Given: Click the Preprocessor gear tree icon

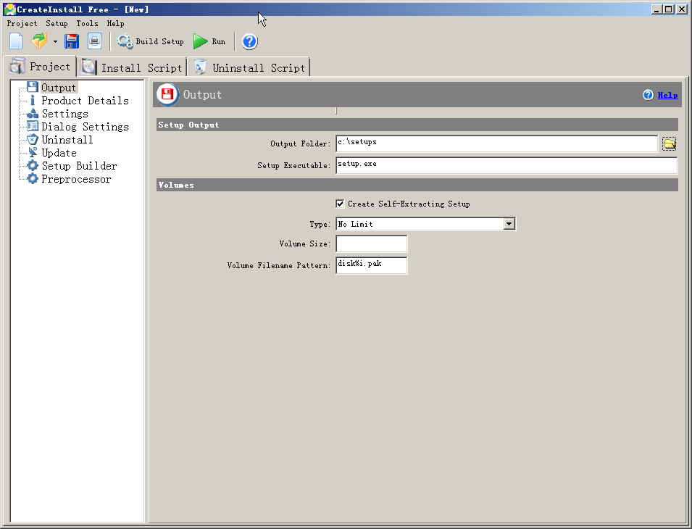Looking at the screenshot, I should tap(32, 178).
